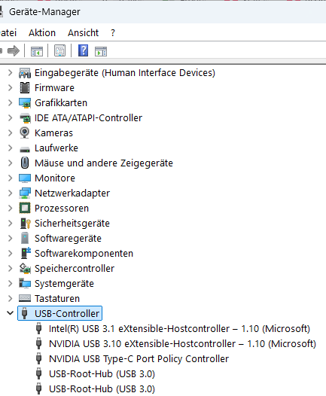Expand the Grafikkarten category
Image resolution: width=326 pixels, height=396 pixels.
[x=10, y=103]
